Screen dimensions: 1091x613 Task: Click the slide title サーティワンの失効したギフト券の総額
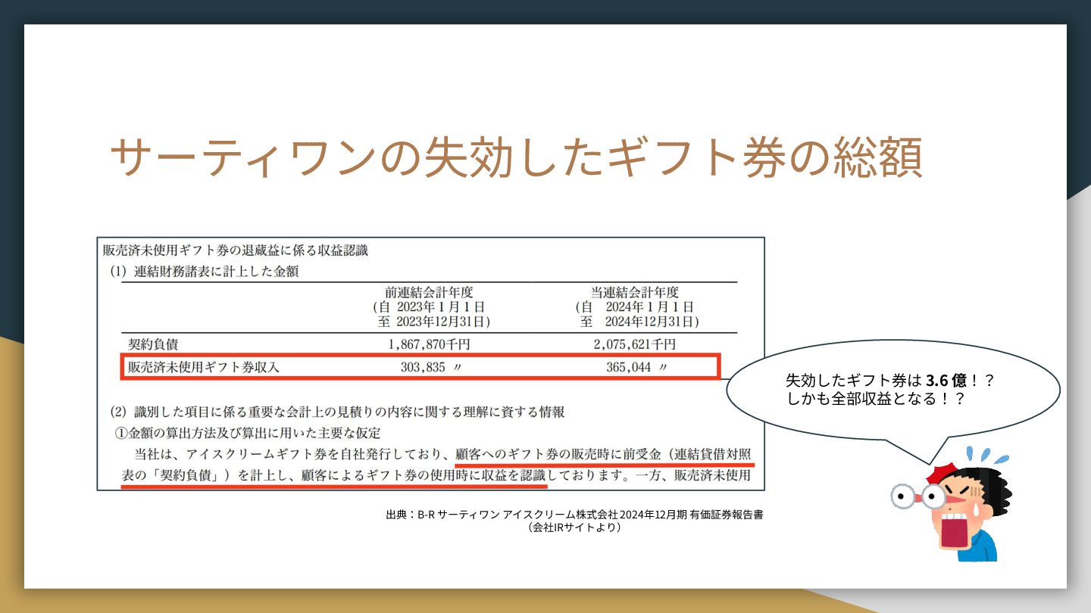(516, 158)
